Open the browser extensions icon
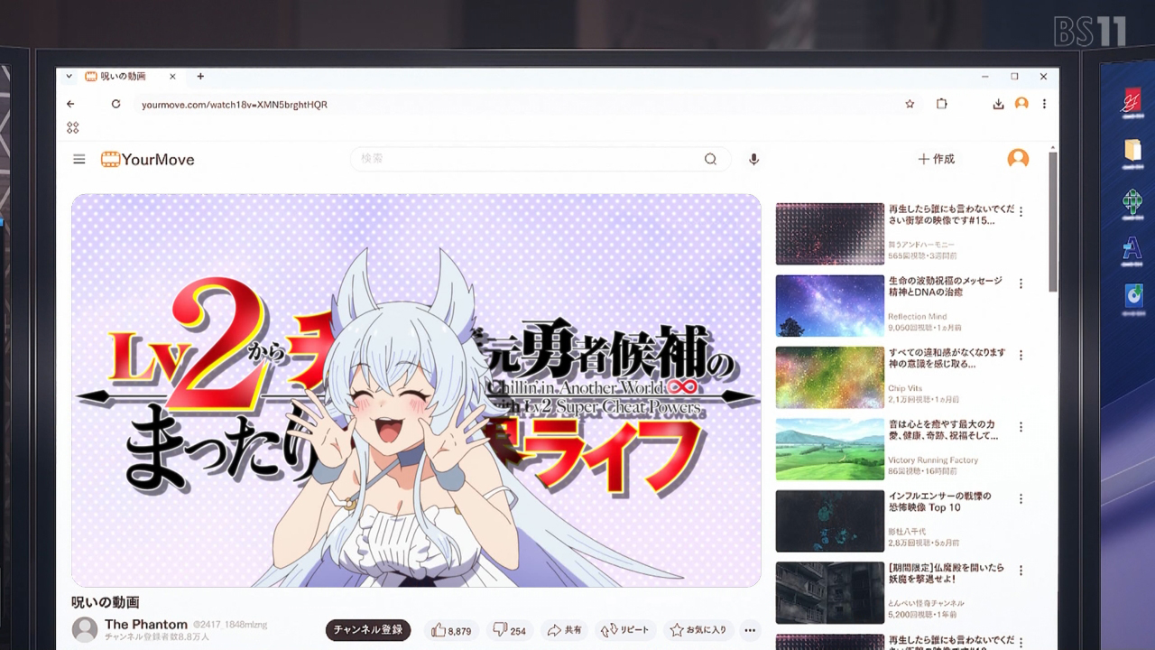The height and width of the screenshot is (650, 1155). [x=941, y=104]
